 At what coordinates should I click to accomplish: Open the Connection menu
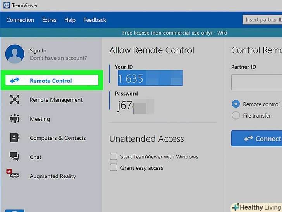[x=20, y=20]
